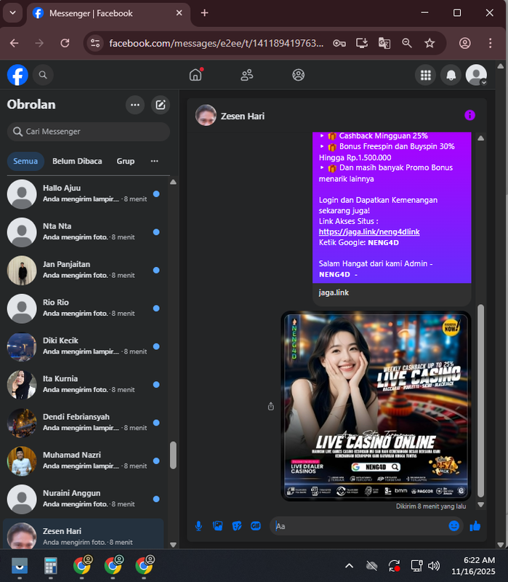Open the account profile avatar menu
This screenshot has width=508, height=582.
click(477, 75)
